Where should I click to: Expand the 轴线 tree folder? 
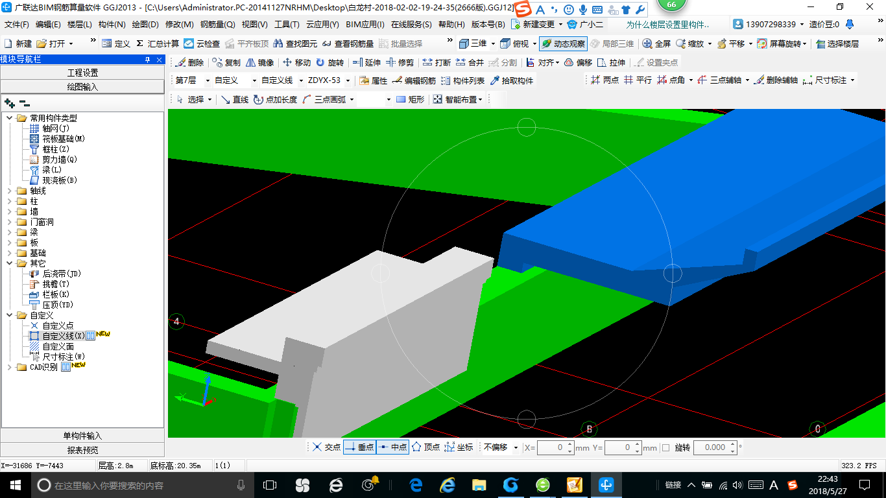10,191
